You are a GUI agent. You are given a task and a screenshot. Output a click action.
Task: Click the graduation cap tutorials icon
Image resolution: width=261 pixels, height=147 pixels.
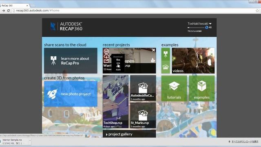174,86
